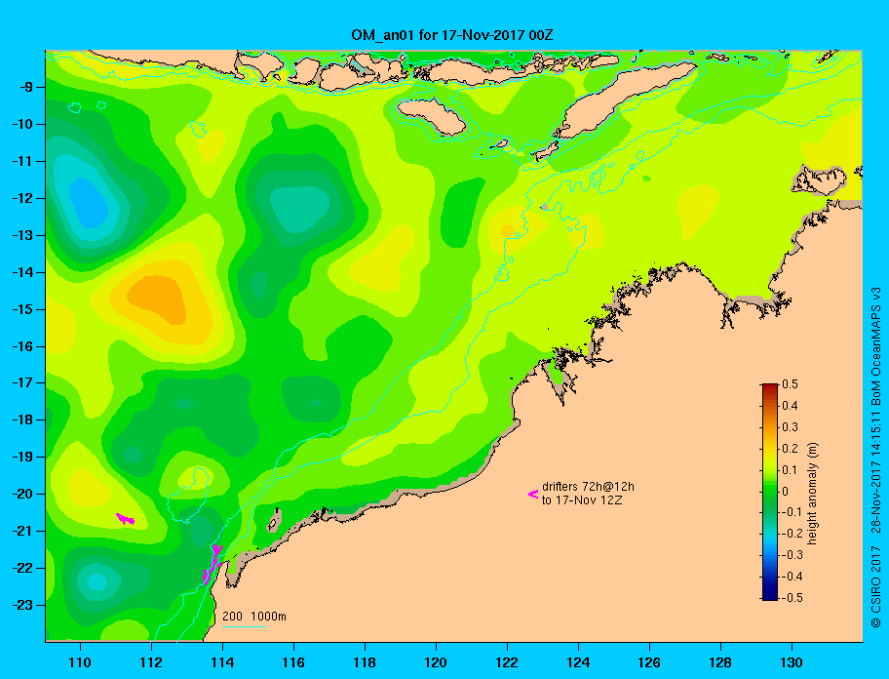The height and width of the screenshot is (679, 889).
Task: Click the drifters legend magenta arrow marker
Action: click(533, 494)
